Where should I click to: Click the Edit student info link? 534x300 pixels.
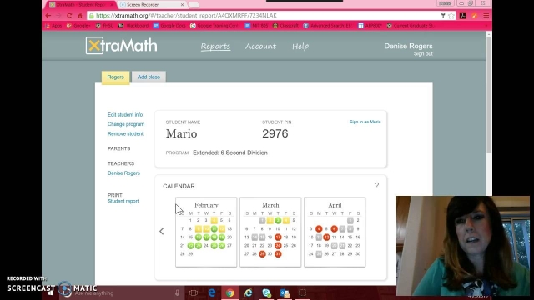[x=125, y=115]
